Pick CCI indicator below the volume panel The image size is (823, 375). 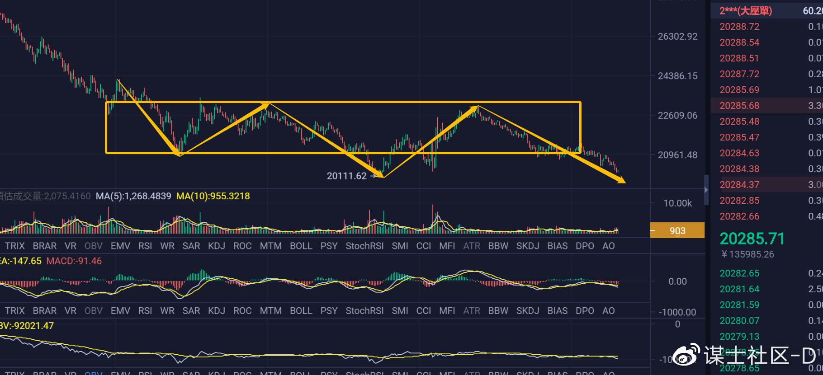[424, 246]
